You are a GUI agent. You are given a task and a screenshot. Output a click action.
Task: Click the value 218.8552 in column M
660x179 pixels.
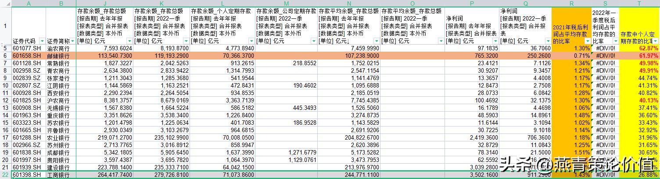pos(286,63)
